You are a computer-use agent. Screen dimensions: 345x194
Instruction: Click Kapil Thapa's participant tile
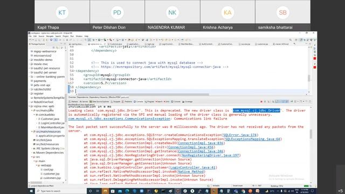62,16
